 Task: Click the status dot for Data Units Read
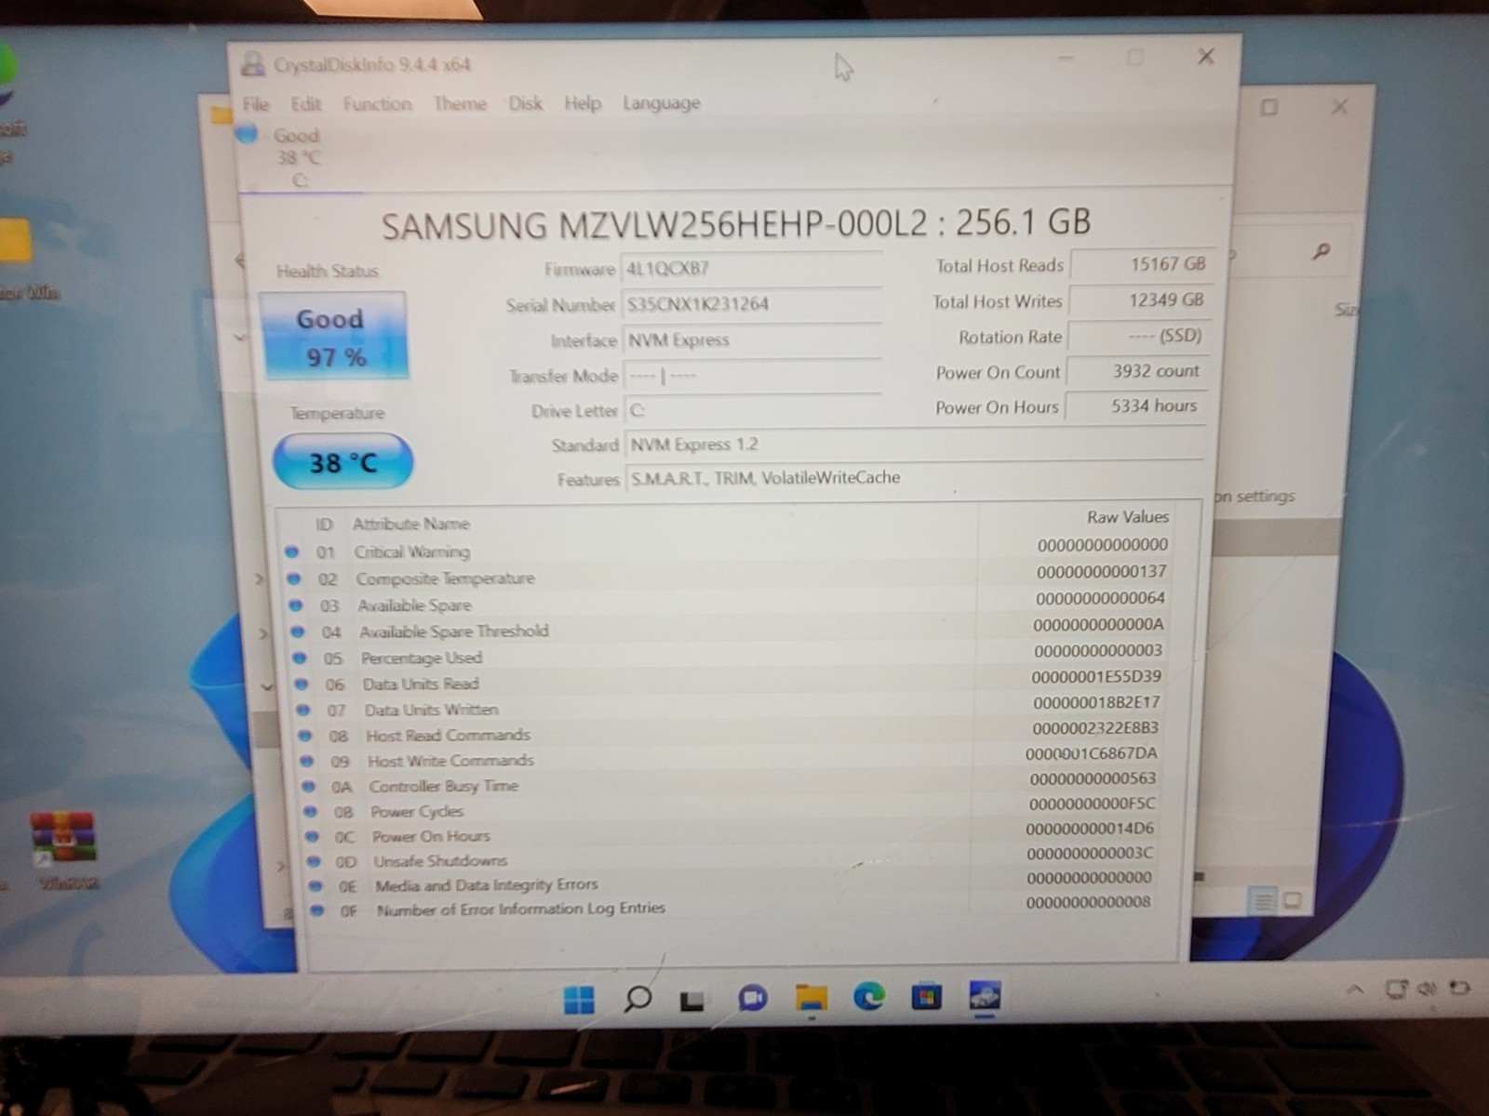coord(301,684)
